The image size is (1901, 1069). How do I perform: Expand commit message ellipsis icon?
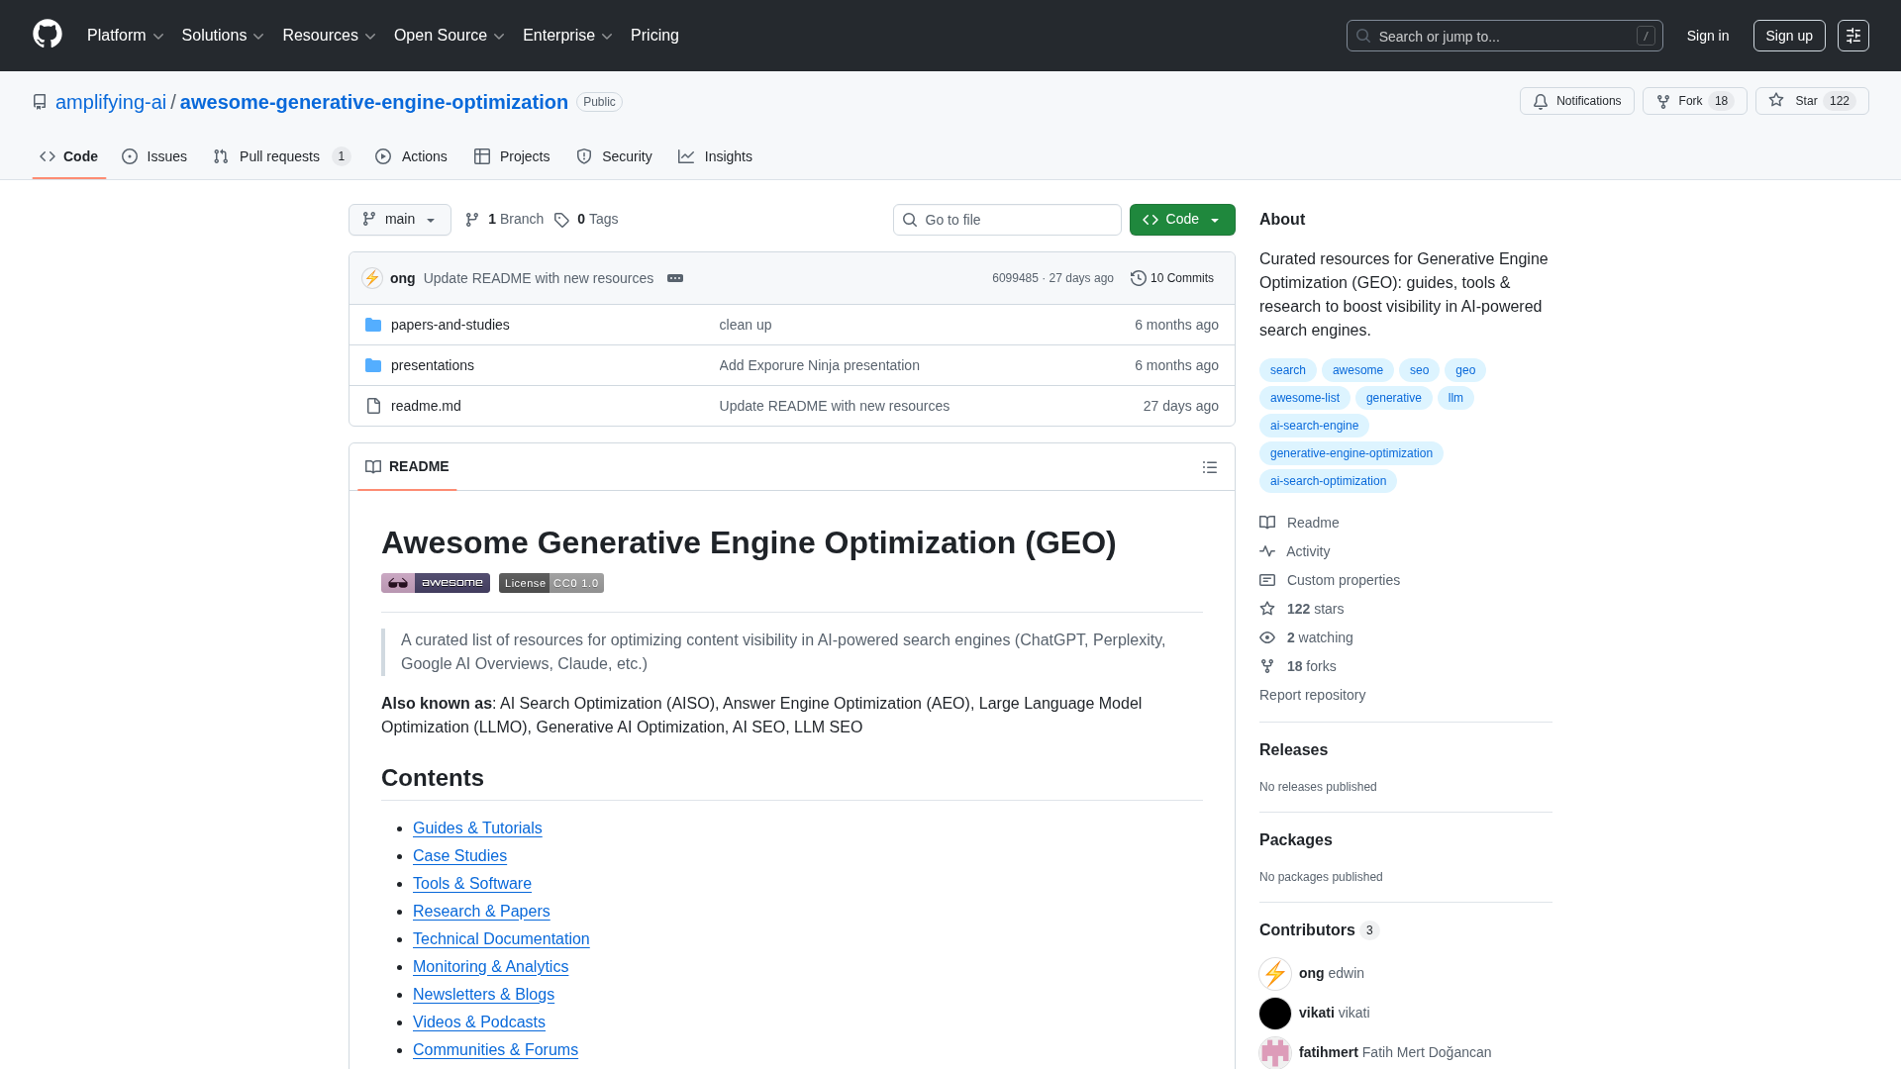[675, 278]
